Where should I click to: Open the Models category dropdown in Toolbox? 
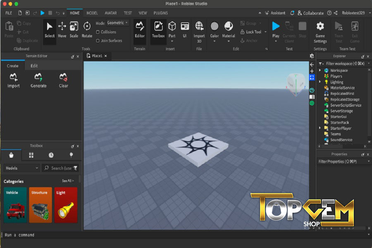[21, 168]
